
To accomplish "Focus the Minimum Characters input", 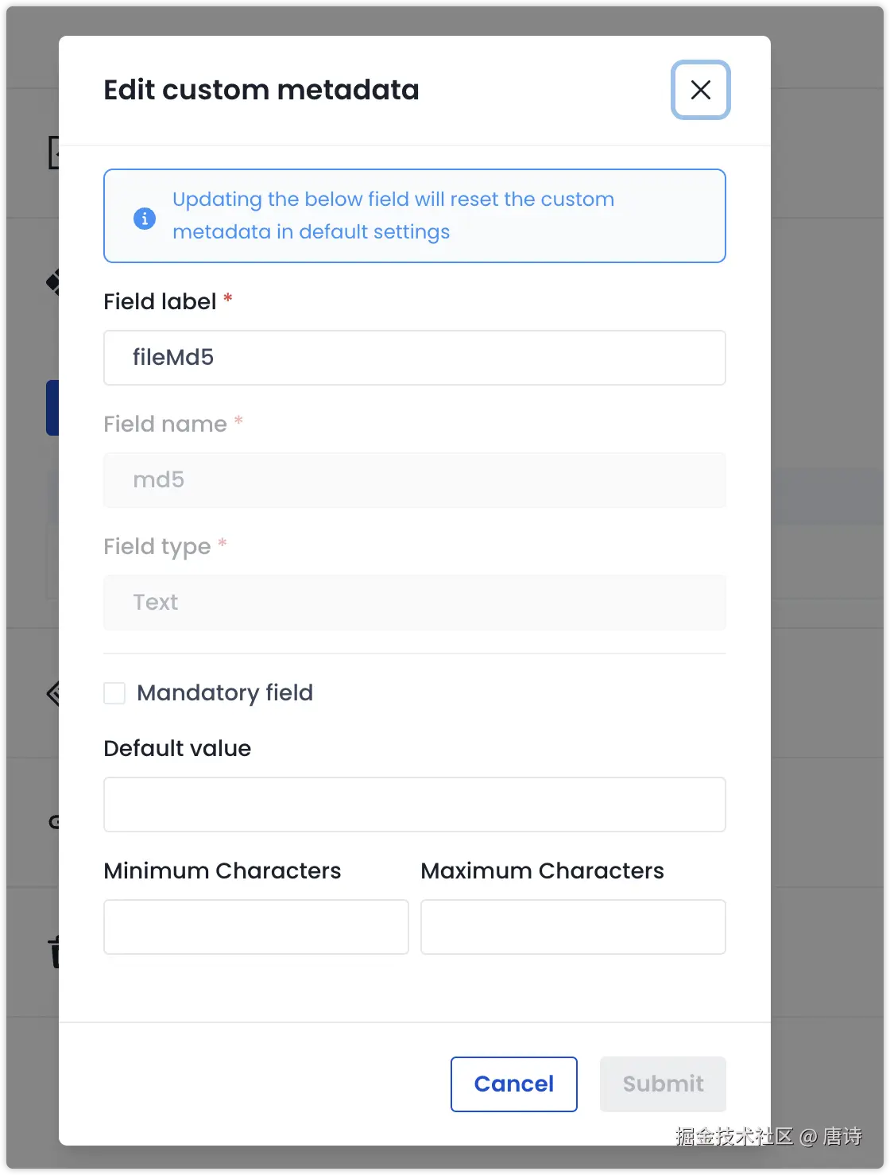I will click(x=256, y=927).
